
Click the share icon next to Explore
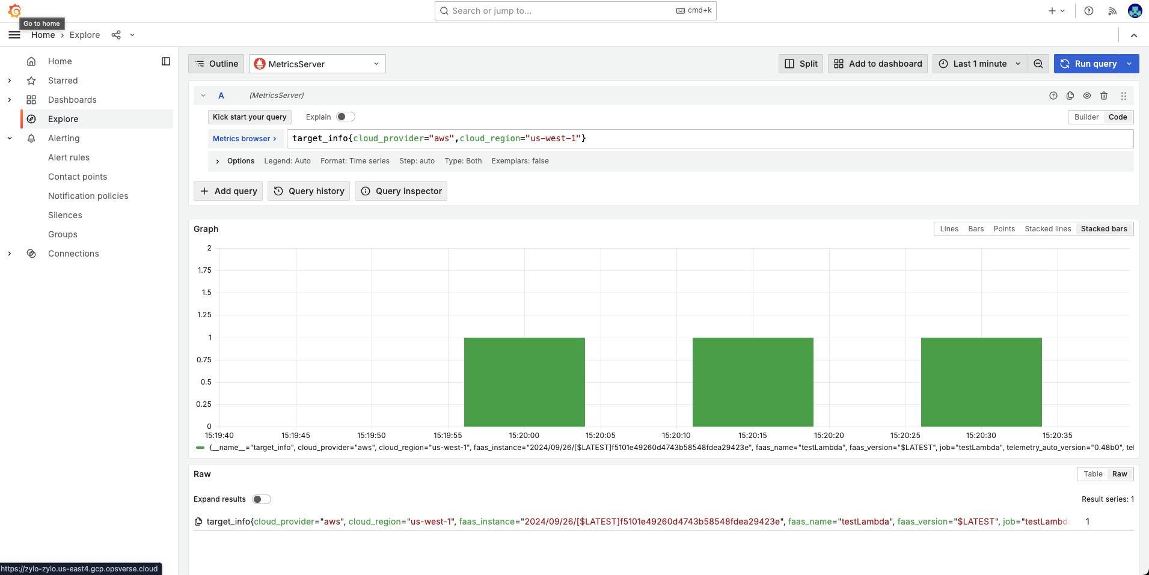click(x=116, y=35)
